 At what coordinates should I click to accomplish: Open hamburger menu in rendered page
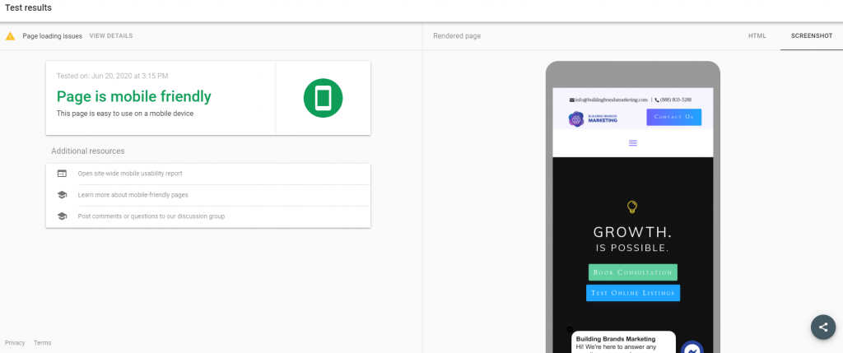tap(633, 143)
